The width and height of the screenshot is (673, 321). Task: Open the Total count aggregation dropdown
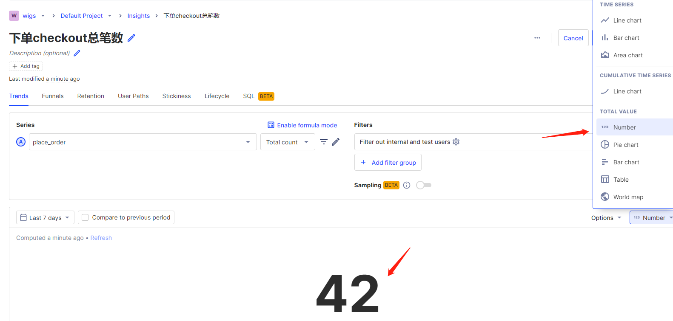point(288,142)
